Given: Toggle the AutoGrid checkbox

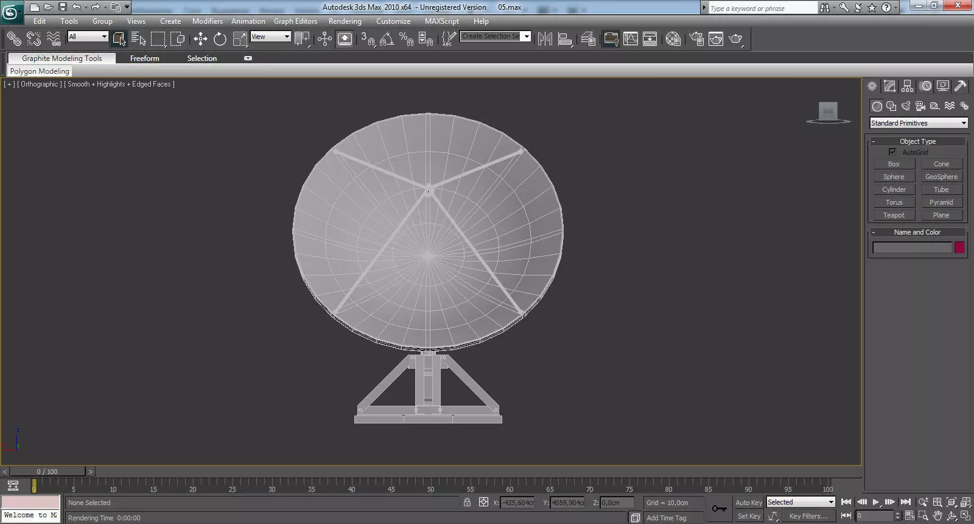Looking at the screenshot, I should (892, 152).
